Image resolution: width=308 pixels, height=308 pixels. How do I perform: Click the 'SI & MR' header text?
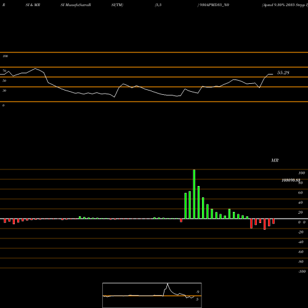click(33, 5)
